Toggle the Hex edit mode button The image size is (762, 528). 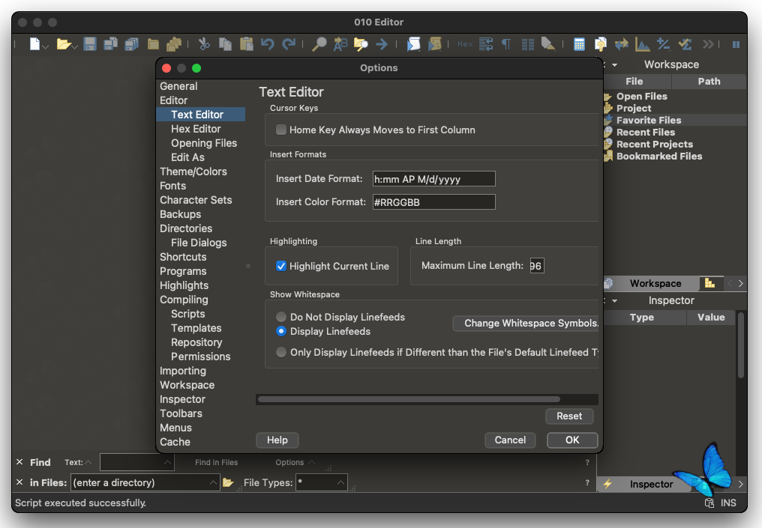(465, 44)
